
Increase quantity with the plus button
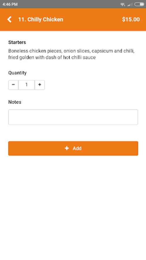[x=40, y=85]
